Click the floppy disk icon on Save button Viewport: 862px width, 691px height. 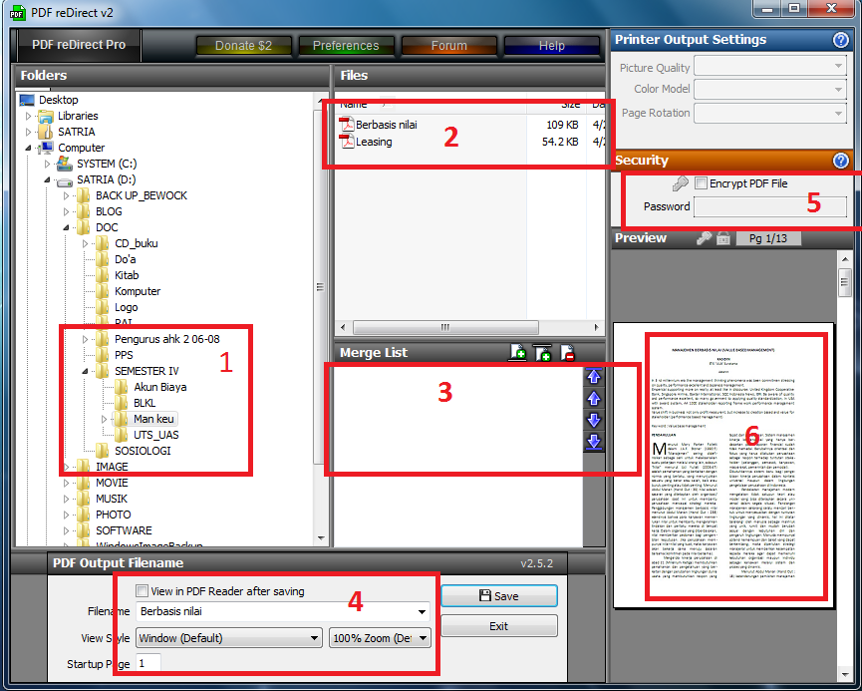pos(485,596)
